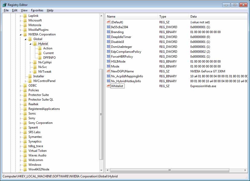Expand the Microsoft key
Viewport: 250px width, 181px height.
click(20, 21)
